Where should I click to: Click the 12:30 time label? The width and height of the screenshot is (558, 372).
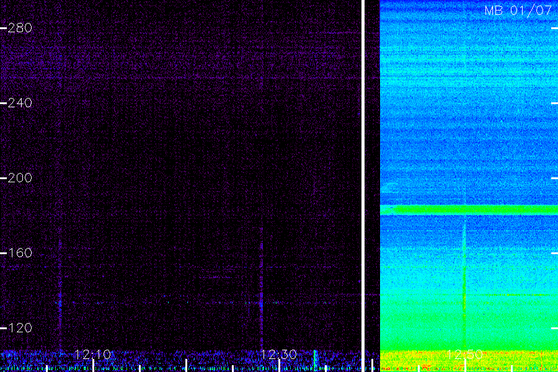(279, 354)
